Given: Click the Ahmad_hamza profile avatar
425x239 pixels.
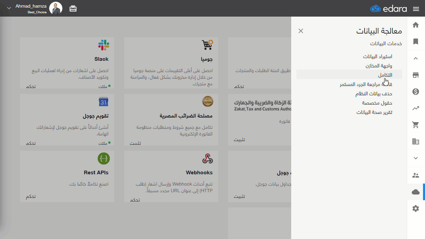Looking at the screenshot, I should (x=56, y=8).
